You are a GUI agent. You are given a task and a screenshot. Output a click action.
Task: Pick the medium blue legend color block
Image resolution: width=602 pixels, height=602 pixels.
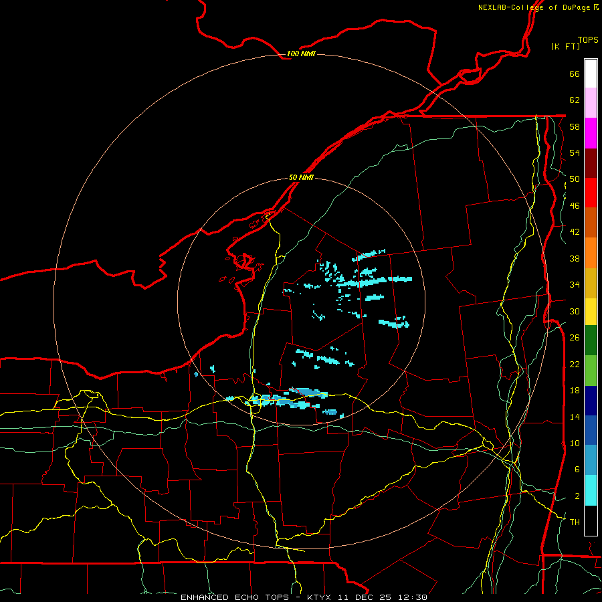click(x=591, y=430)
